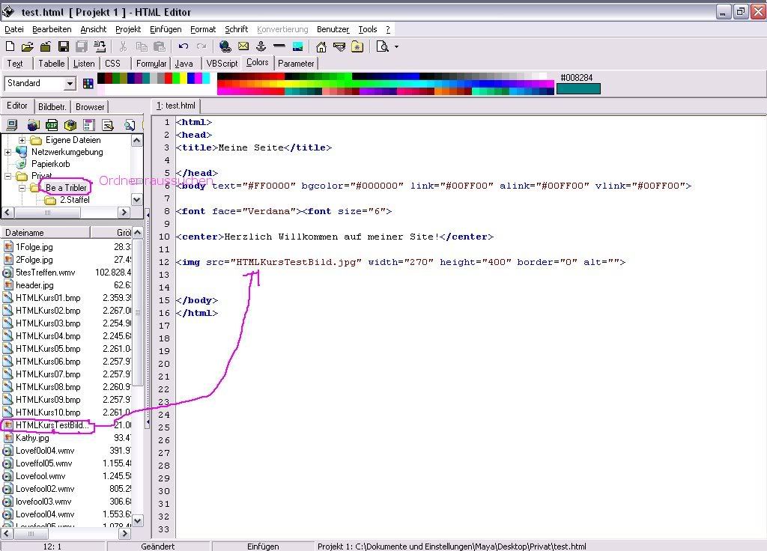This screenshot has height=551, width=767.
Task: Open the Datei menu
Action: pyautogui.click(x=14, y=29)
